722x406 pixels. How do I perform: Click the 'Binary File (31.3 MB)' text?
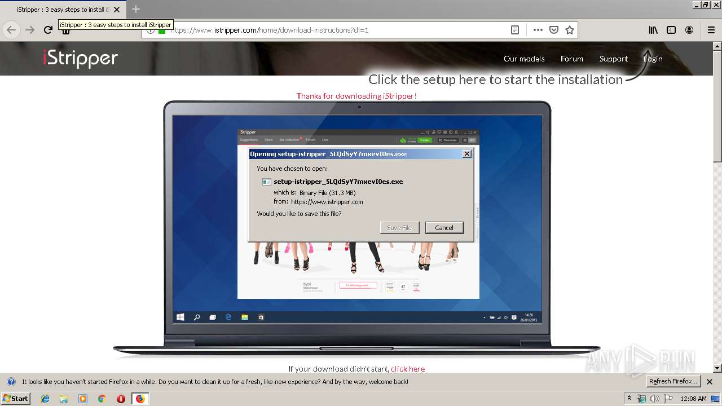pyautogui.click(x=327, y=193)
